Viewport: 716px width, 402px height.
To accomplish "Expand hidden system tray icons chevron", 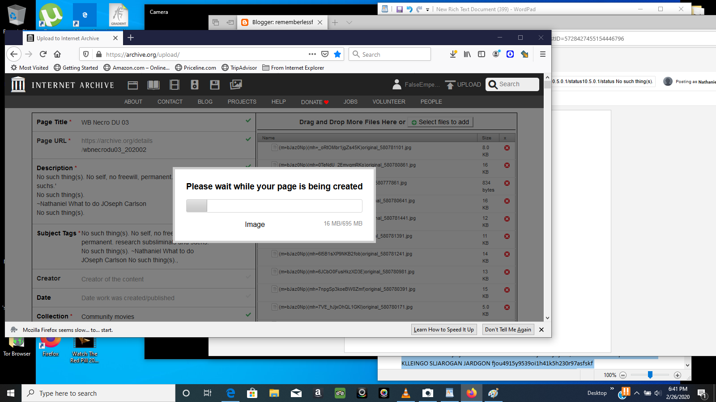I will pos(637,393).
